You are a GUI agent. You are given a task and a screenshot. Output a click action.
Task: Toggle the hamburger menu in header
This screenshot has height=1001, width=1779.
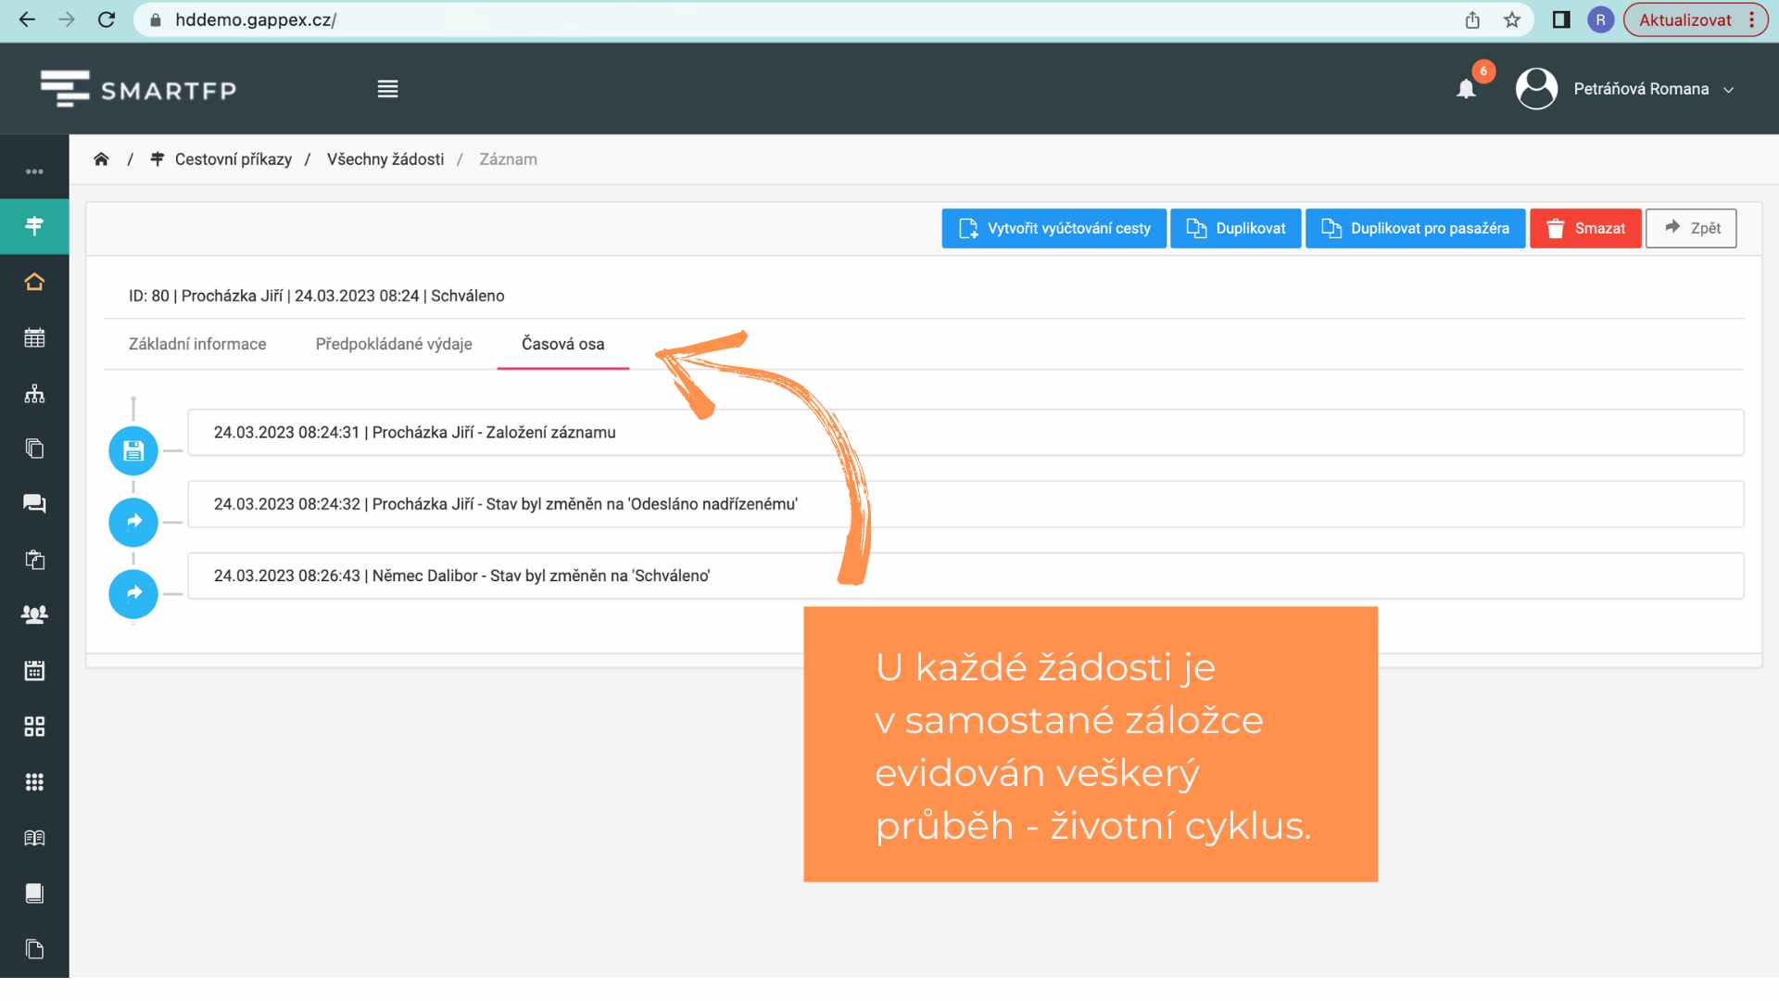[387, 89]
